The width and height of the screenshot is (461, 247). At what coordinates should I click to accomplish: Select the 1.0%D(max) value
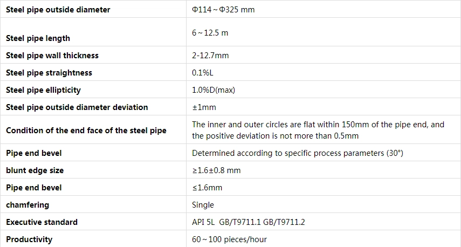tap(214, 90)
